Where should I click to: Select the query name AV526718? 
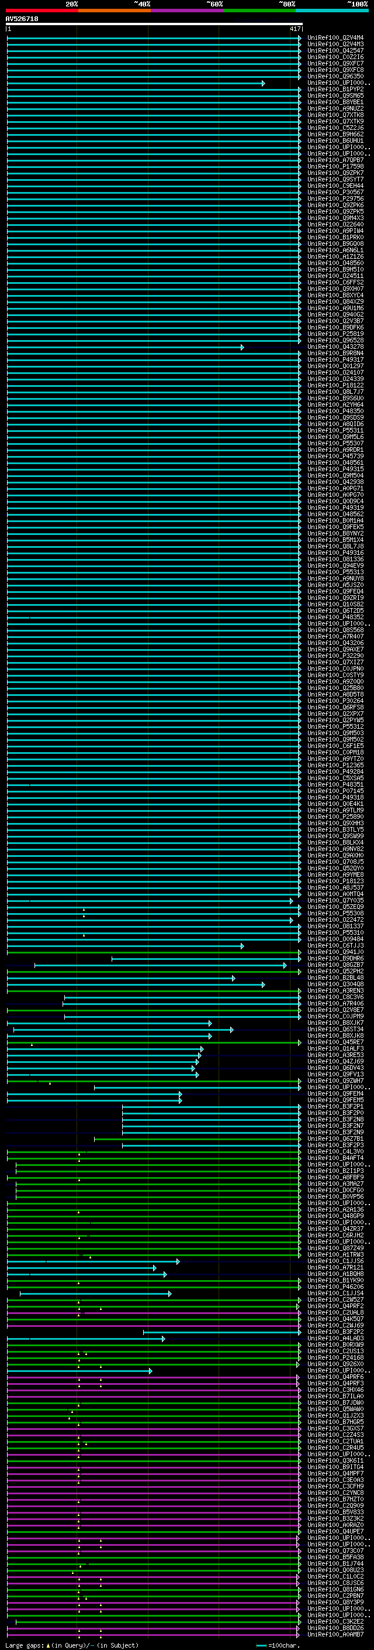tap(22, 19)
